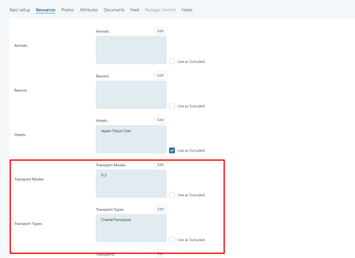Click the Resources tab
Viewport: 355px width, 258px height.
45,10
